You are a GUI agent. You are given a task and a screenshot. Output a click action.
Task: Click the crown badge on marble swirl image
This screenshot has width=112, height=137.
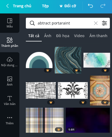tap(76, 70)
